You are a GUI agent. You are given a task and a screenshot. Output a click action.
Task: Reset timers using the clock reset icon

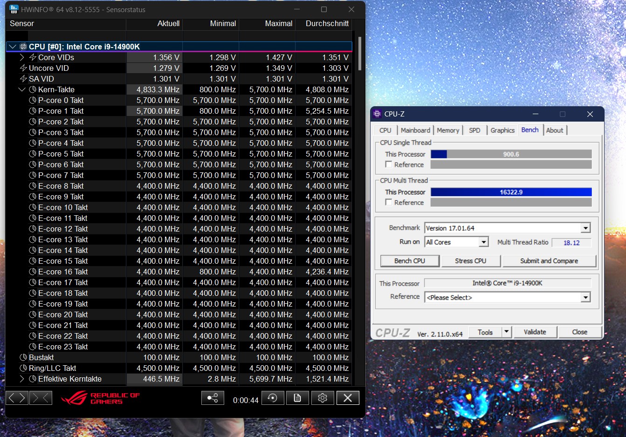pyautogui.click(x=272, y=397)
